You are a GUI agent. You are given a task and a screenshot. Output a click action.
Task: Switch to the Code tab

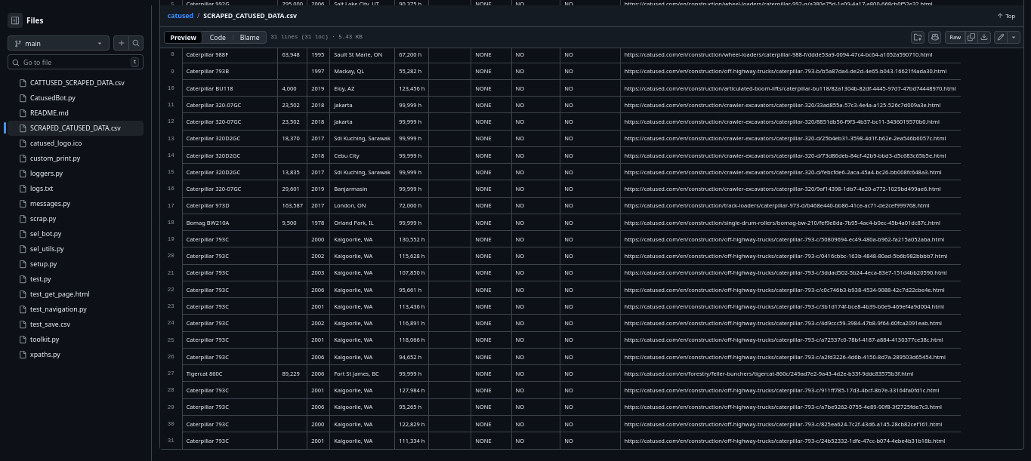218,37
